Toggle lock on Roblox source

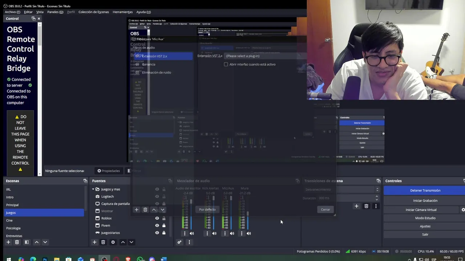click(x=164, y=218)
